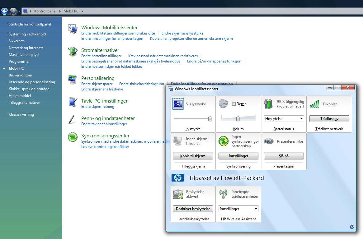363x239 pixels.
Task: Click the Synkroniseringssenter green icon
Action: [73, 137]
